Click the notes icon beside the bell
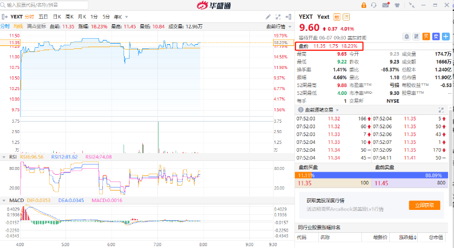Screen dimensions: 454x248 (416, 36)
